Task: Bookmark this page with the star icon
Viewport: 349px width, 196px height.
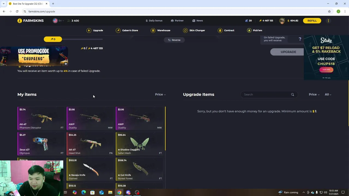Action: (329, 11)
